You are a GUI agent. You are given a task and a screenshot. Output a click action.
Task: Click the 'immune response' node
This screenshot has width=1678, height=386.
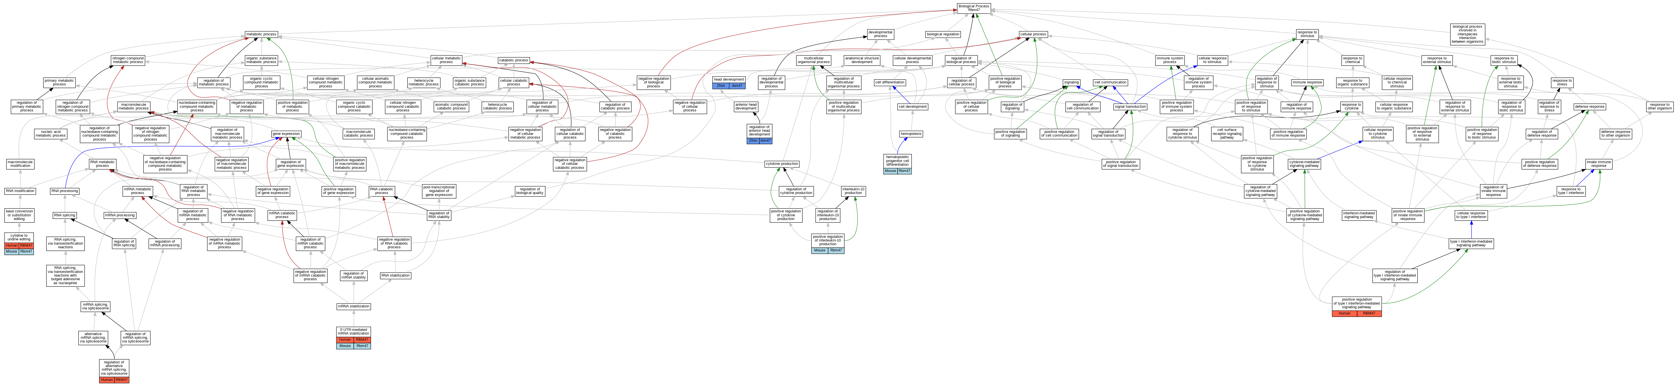(1307, 82)
